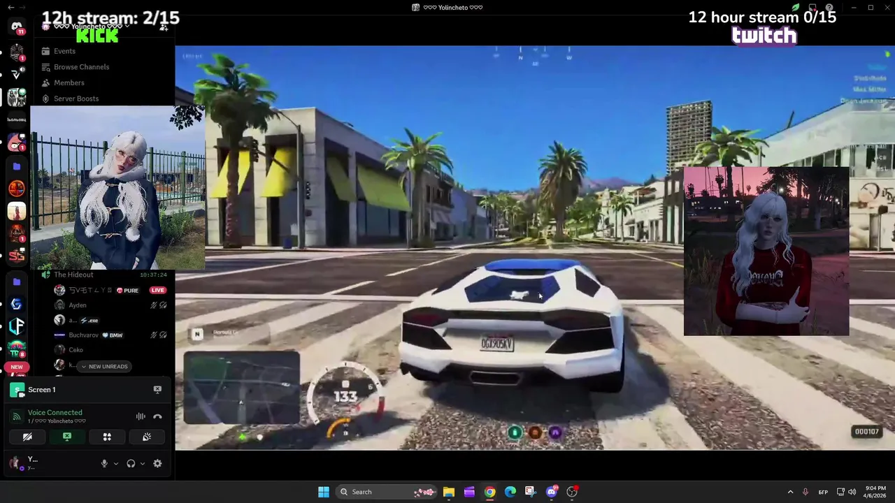Turn on camera button
Screen dimensions: 895x503
[27, 437]
